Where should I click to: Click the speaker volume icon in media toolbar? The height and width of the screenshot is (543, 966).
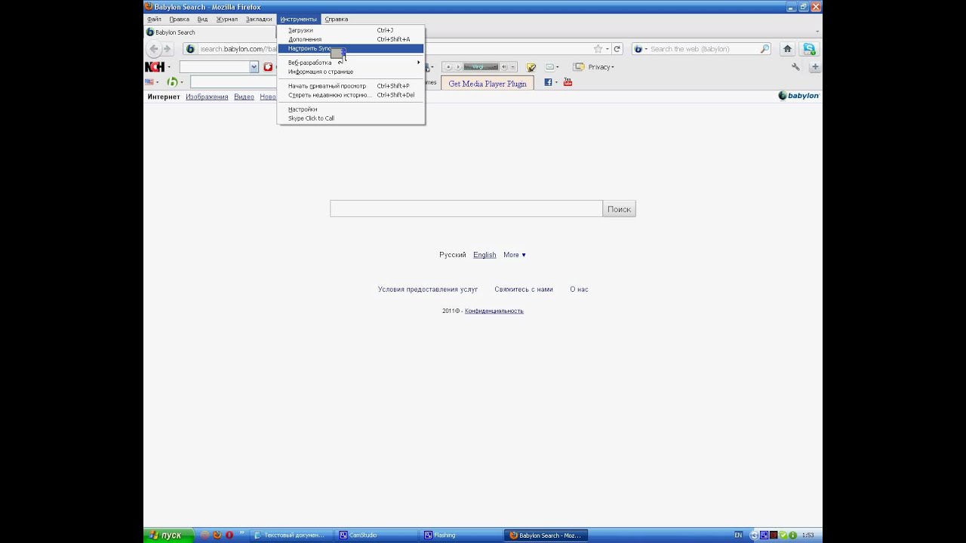504,67
